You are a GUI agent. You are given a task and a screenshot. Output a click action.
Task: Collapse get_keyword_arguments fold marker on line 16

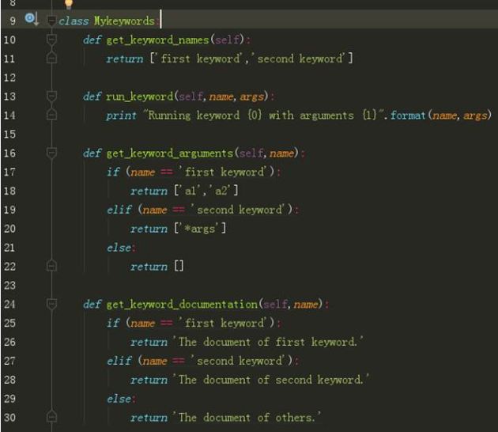tap(51, 153)
